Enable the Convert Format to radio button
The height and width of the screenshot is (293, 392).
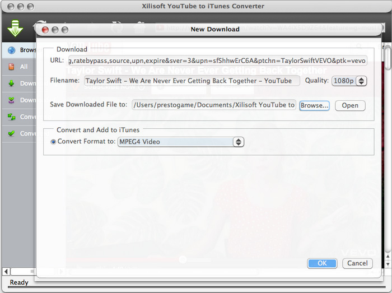pos(53,142)
